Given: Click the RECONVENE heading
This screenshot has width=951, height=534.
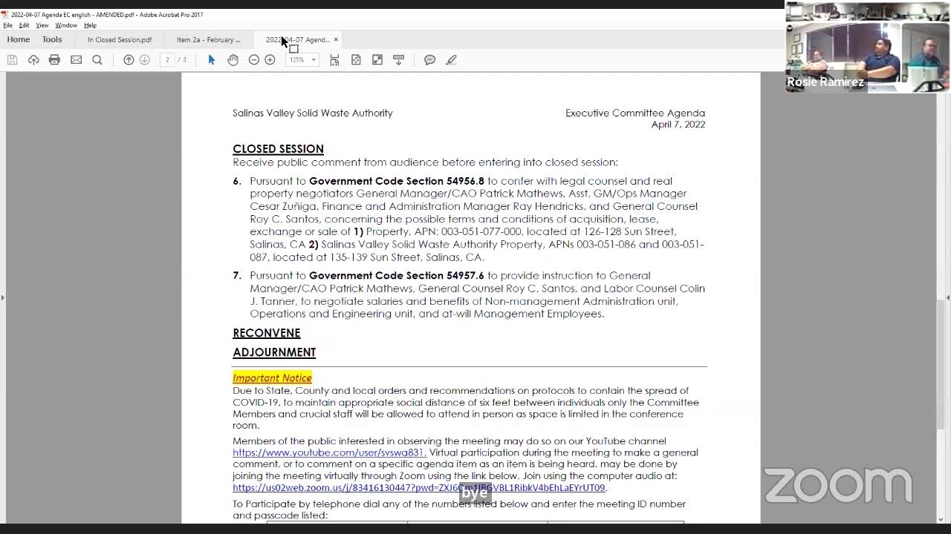Looking at the screenshot, I should (x=267, y=334).
